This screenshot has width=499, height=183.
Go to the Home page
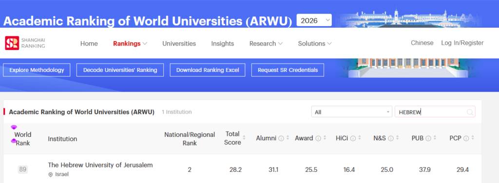89,44
